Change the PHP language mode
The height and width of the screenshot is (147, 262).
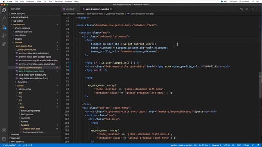[x=239, y=145]
